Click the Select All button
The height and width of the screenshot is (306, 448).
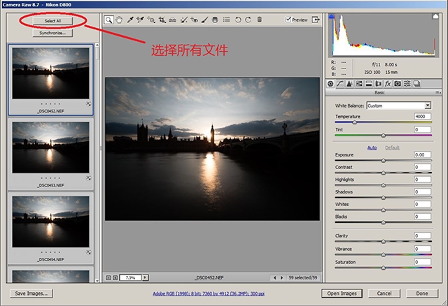pyautogui.click(x=53, y=22)
